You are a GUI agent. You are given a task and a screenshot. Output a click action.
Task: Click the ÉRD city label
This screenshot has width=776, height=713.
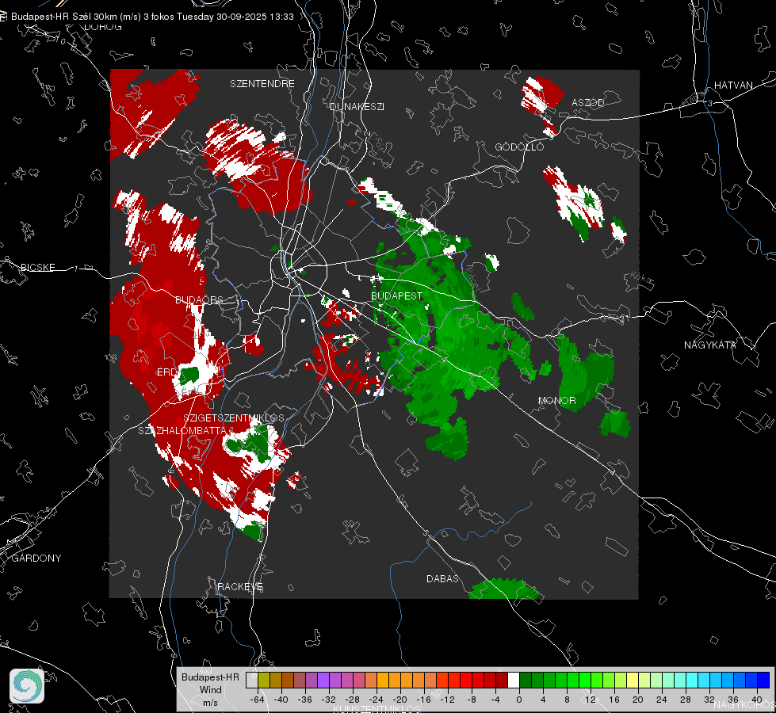[x=166, y=372]
